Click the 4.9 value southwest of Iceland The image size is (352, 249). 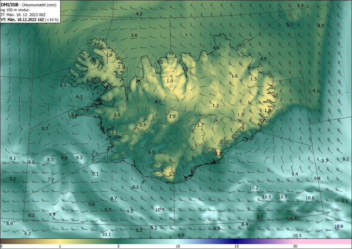click(x=64, y=158)
